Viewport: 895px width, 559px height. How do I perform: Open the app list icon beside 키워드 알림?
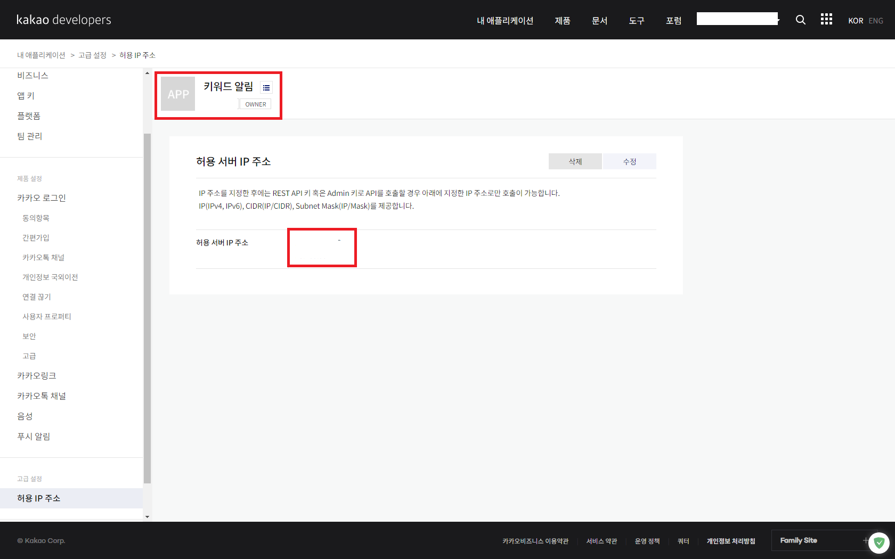(266, 87)
